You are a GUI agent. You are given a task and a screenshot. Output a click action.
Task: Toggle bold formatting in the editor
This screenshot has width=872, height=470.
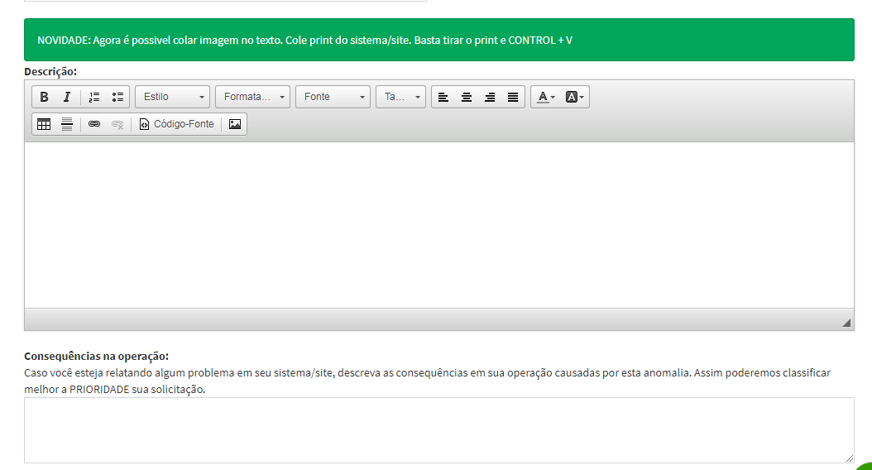click(x=44, y=97)
